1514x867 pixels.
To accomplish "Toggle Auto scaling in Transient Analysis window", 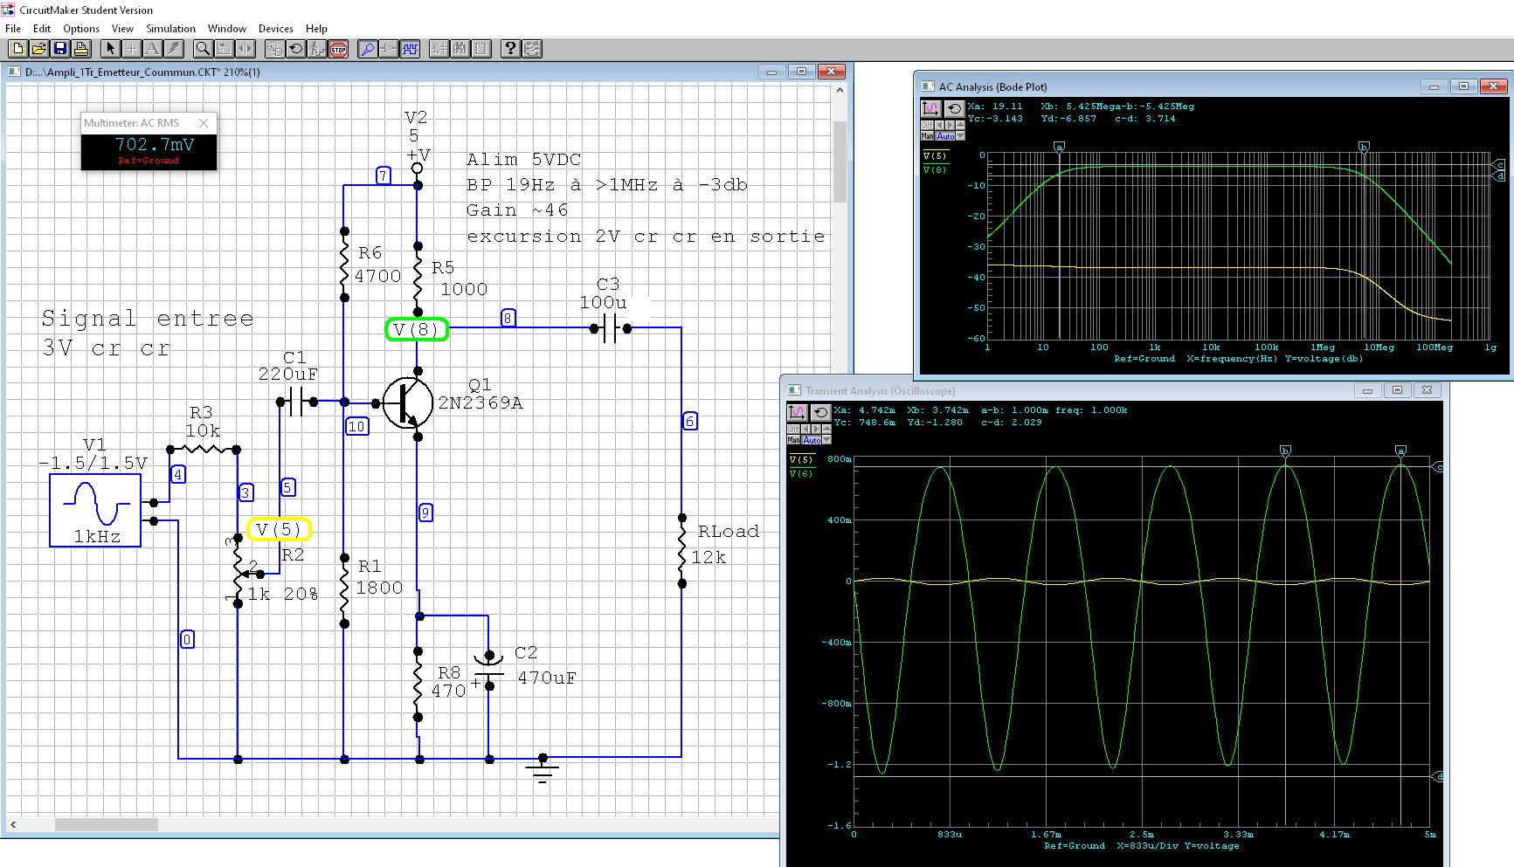I will pyautogui.click(x=812, y=440).
